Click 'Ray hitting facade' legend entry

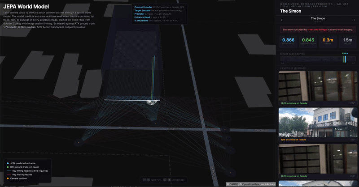tap(27, 171)
